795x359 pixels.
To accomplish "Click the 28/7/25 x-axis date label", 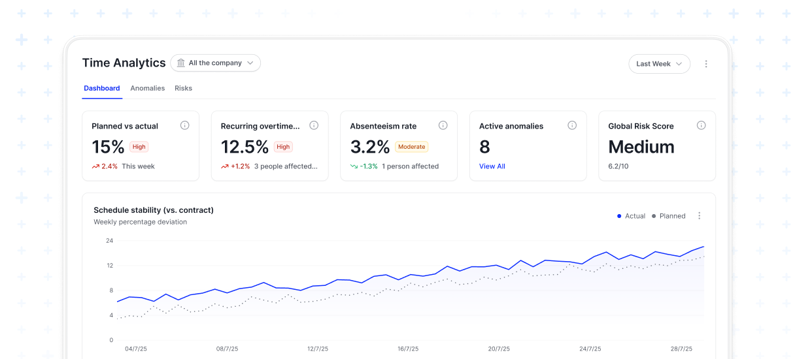I will [682, 349].
